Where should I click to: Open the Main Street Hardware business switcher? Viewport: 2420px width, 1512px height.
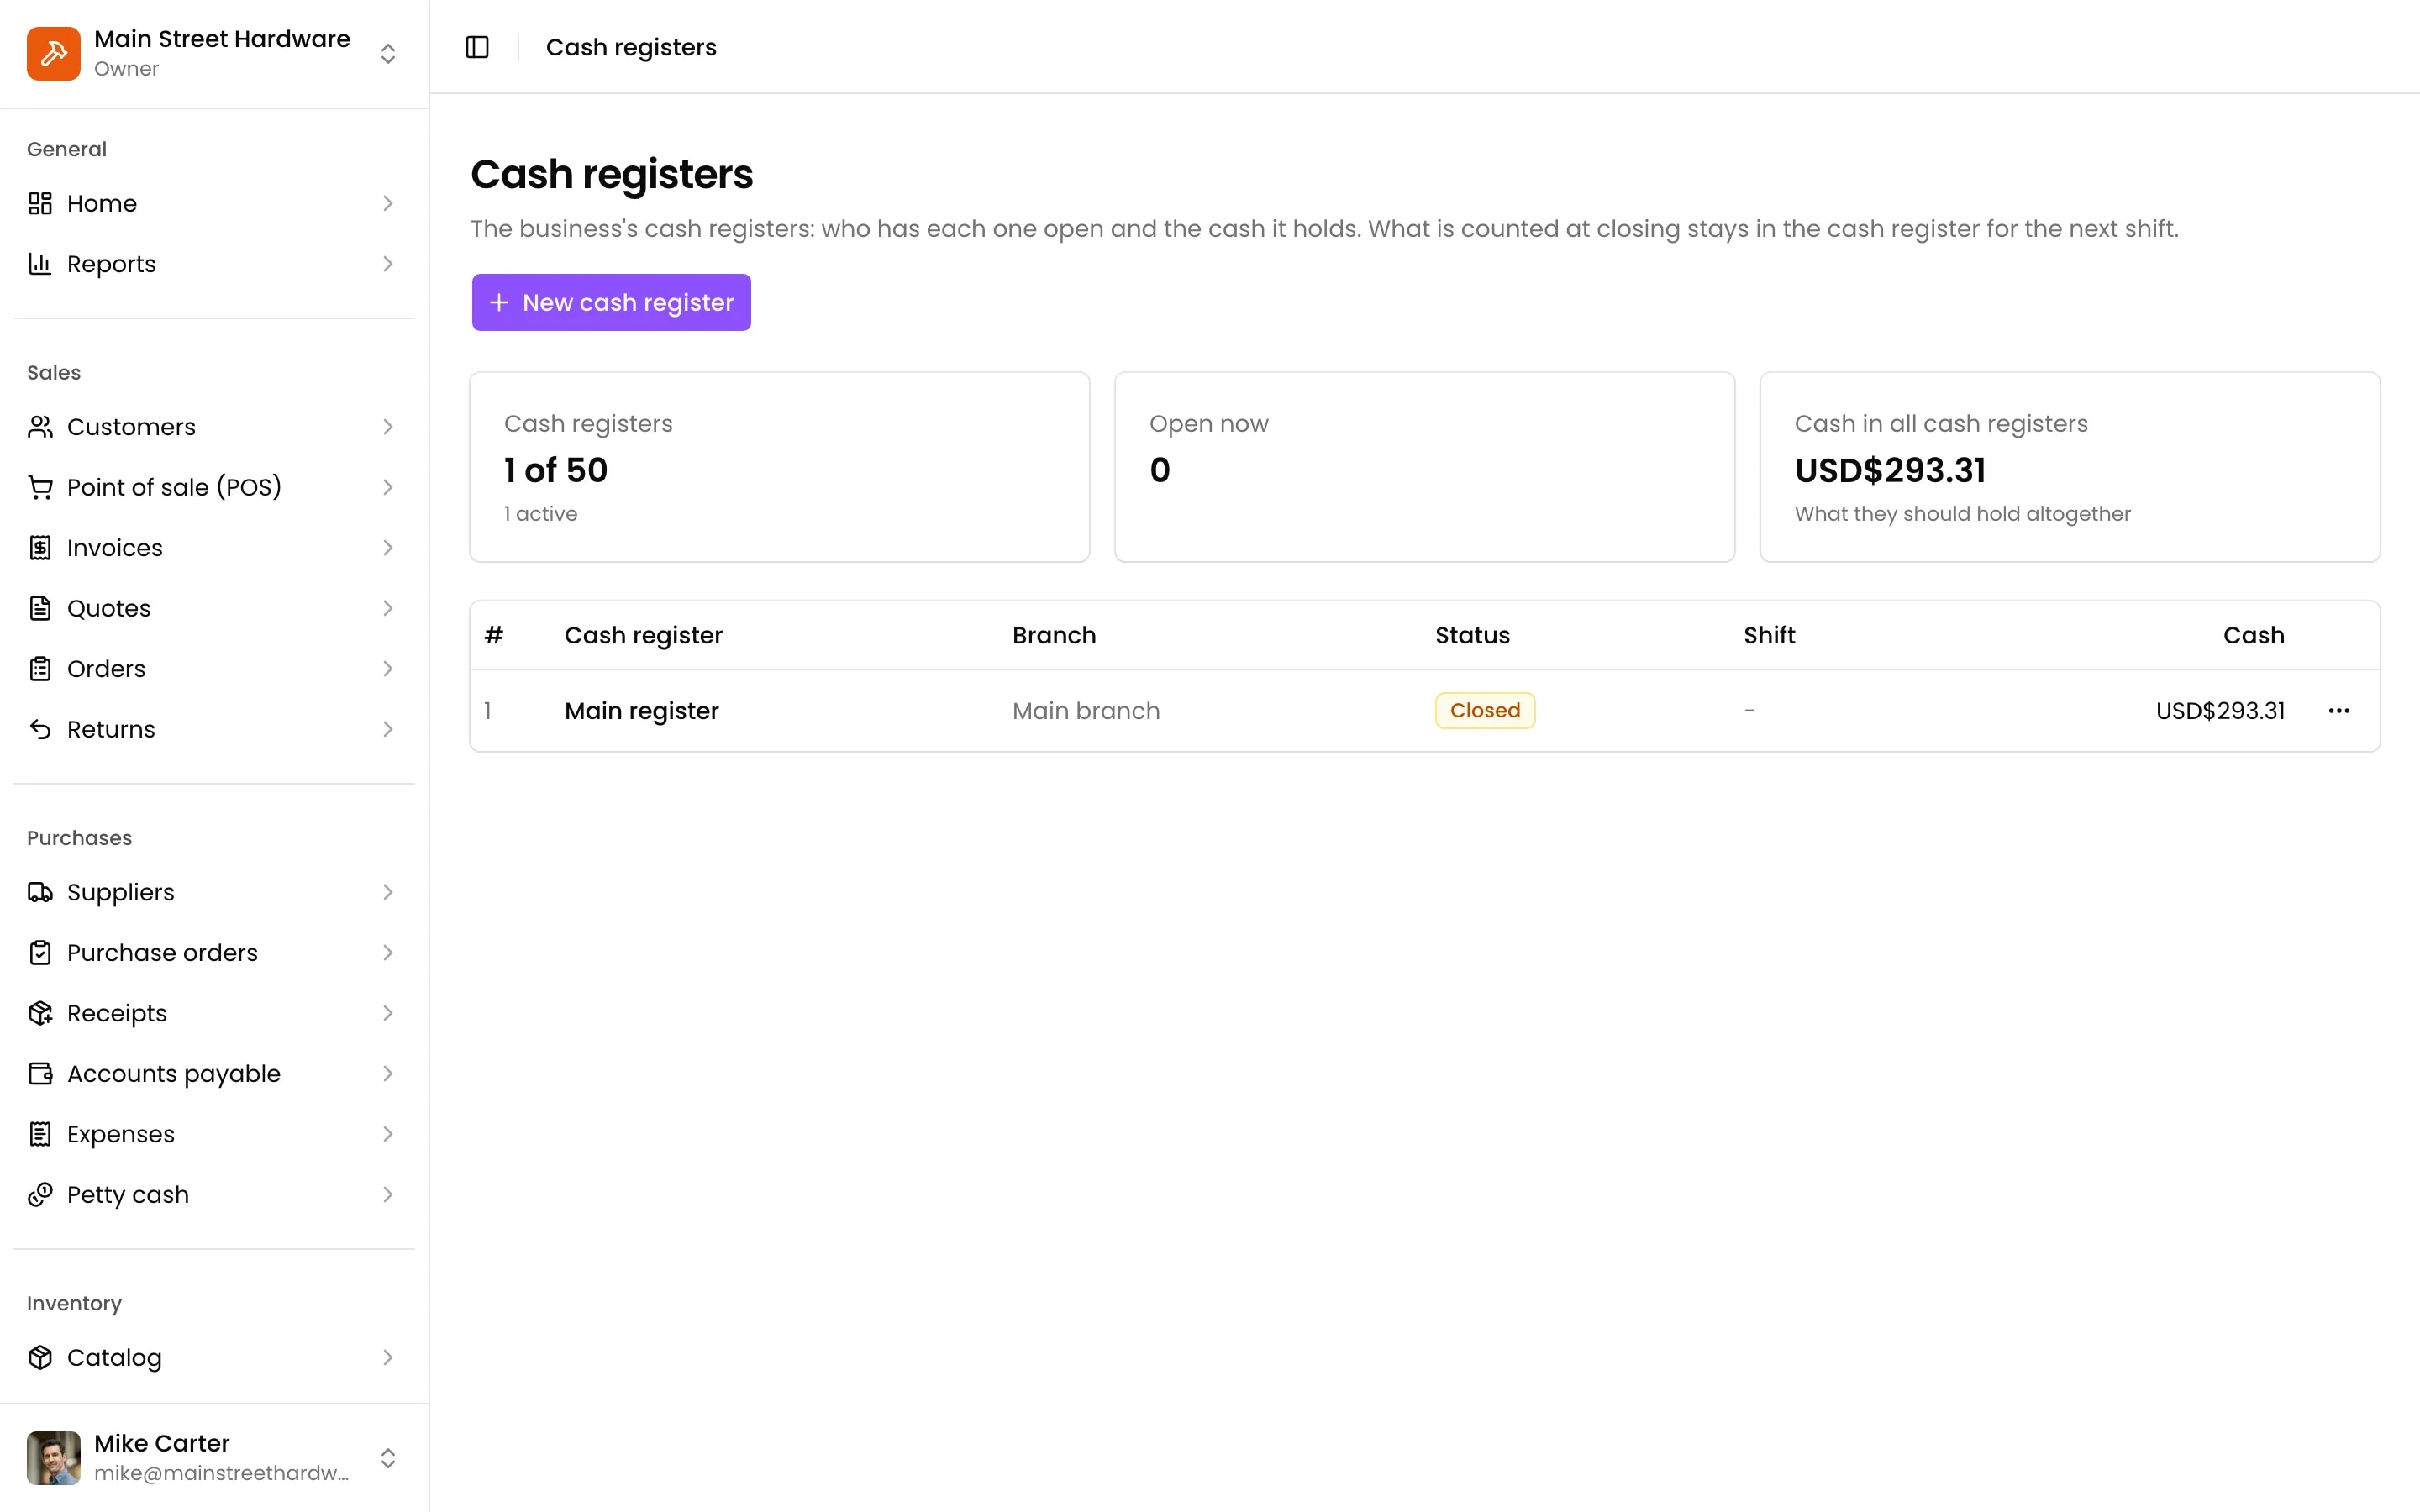click(x=388, y=53)
